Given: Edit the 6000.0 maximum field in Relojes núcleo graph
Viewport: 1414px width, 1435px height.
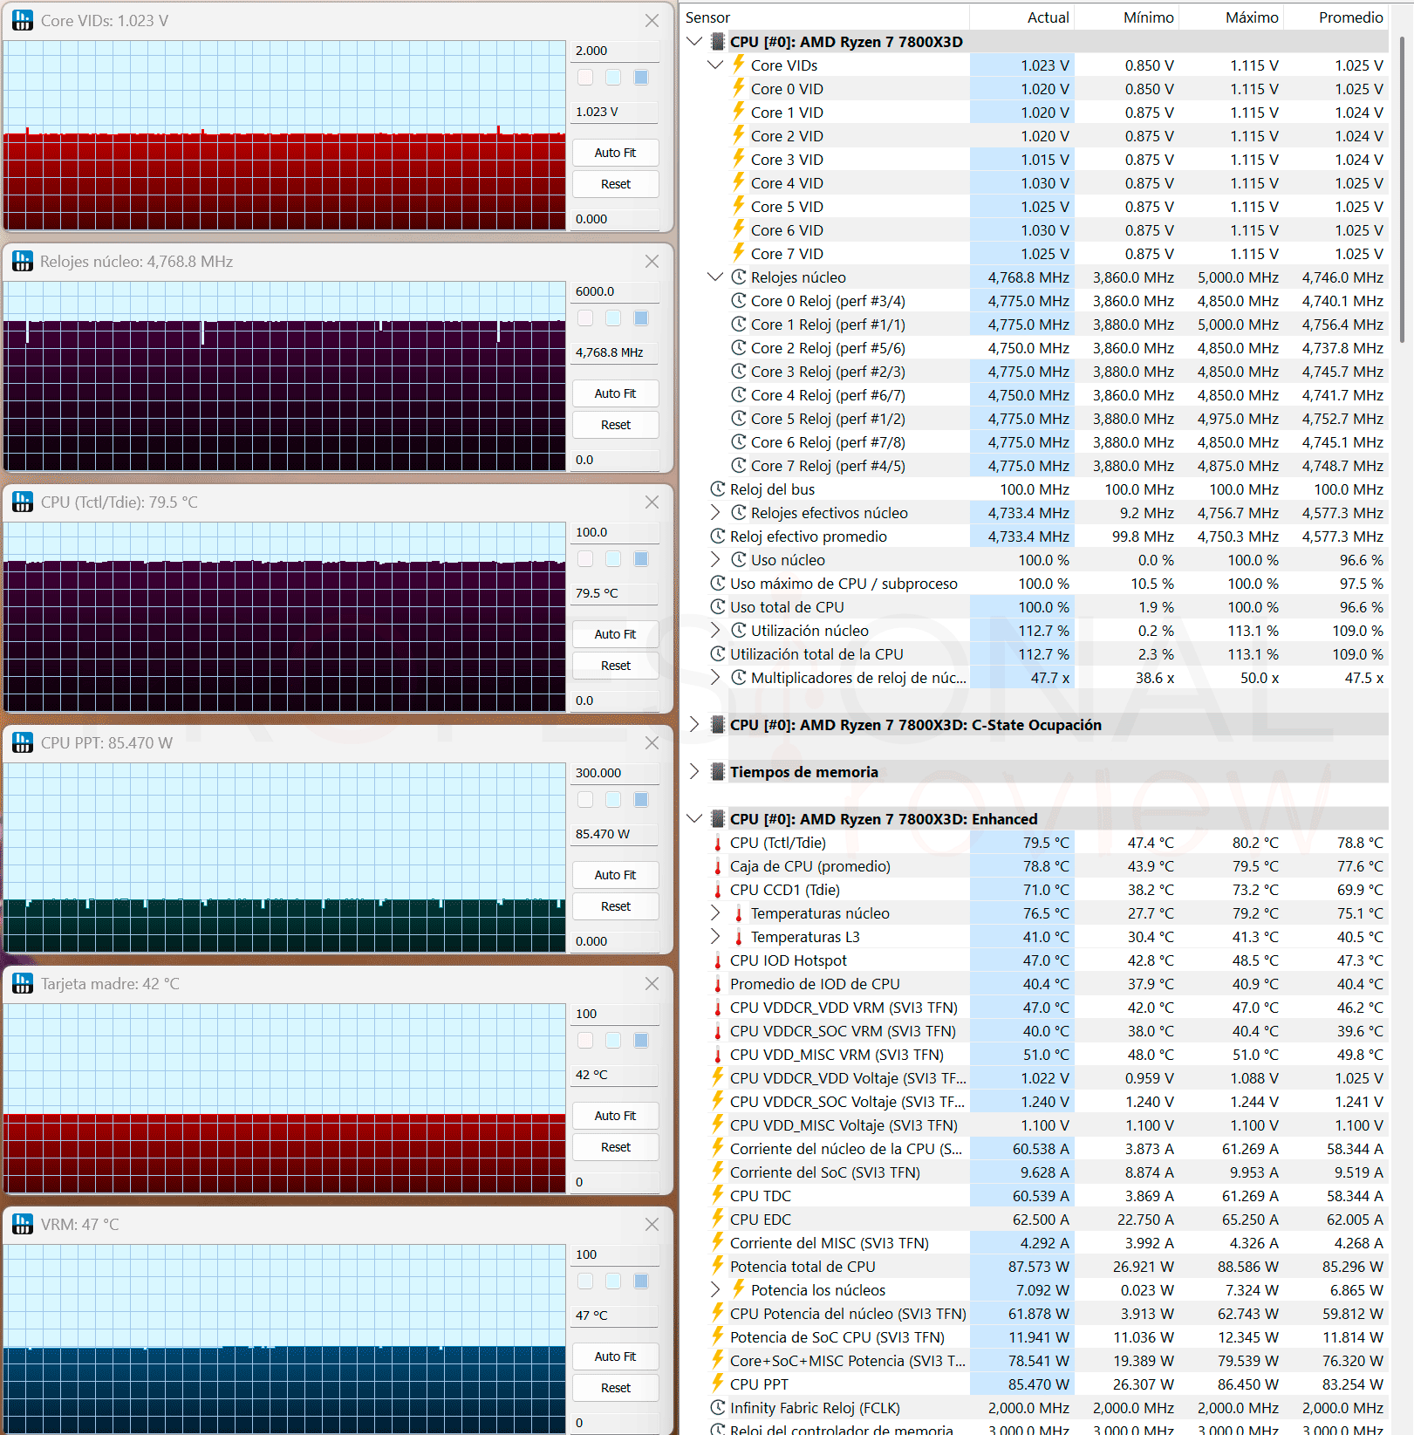Looking at the screenshot, I should pyautogui.click(x=615, y=291).
